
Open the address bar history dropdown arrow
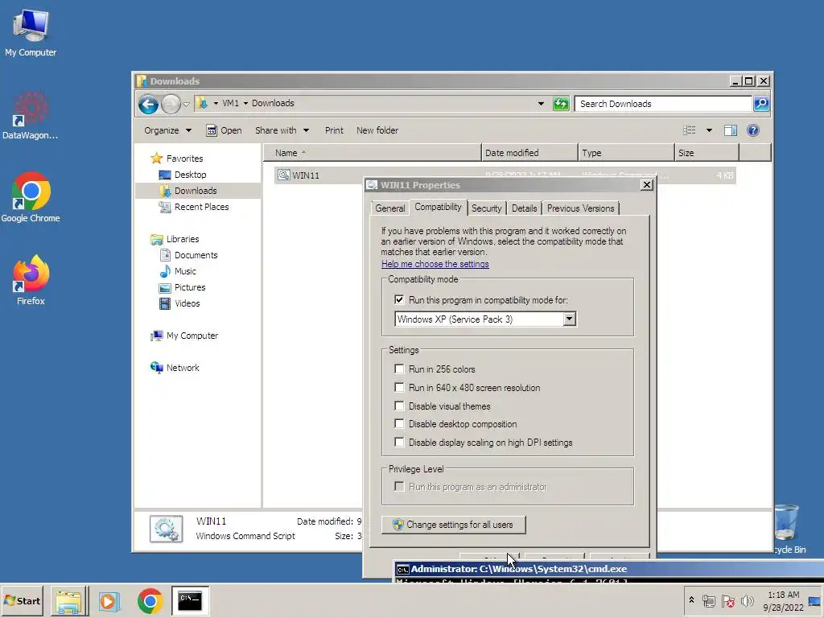541,104
